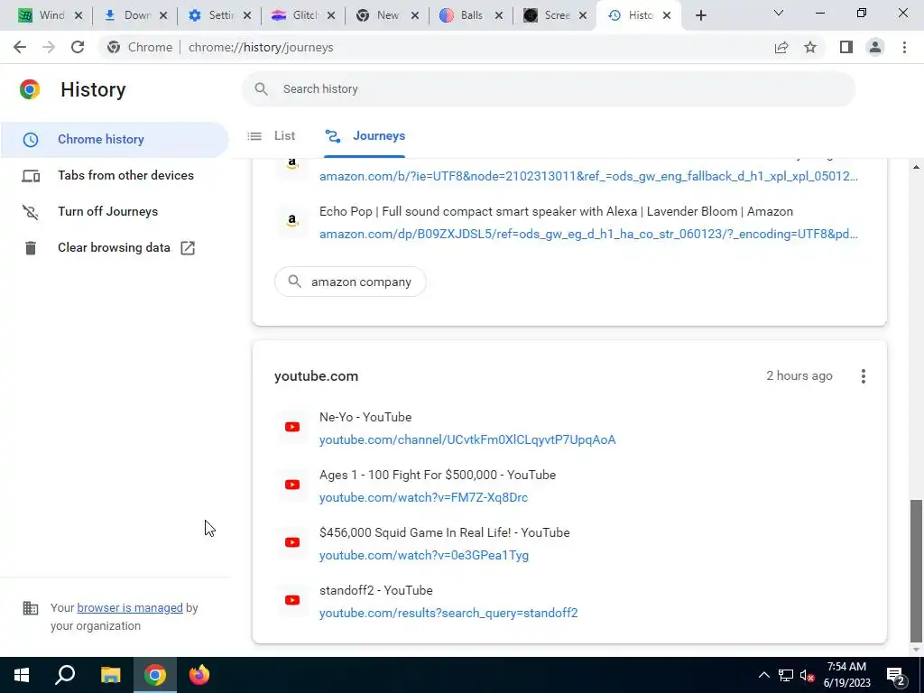The height and width of the screenshot is (693, 924).
Task: Click inside the Search history field
Action: [x=548, y=89]
